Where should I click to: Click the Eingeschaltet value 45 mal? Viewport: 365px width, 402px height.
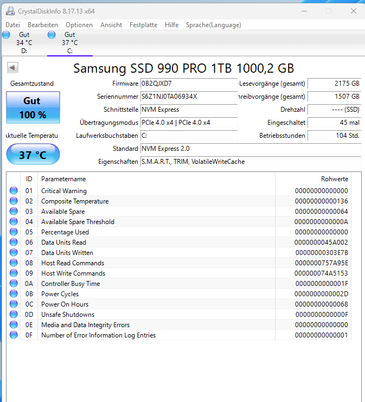click(335, 123)
